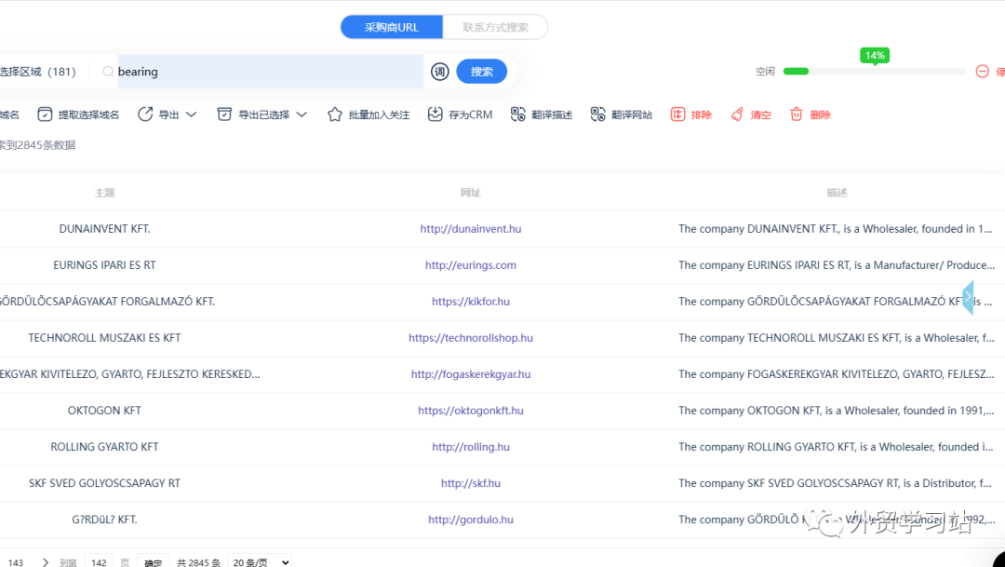
Task: Click the 存为CRM label
Action: [471, 115]
